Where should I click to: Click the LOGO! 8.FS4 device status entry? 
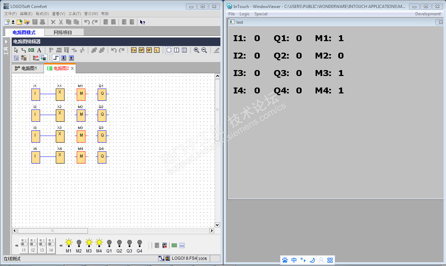182,258
